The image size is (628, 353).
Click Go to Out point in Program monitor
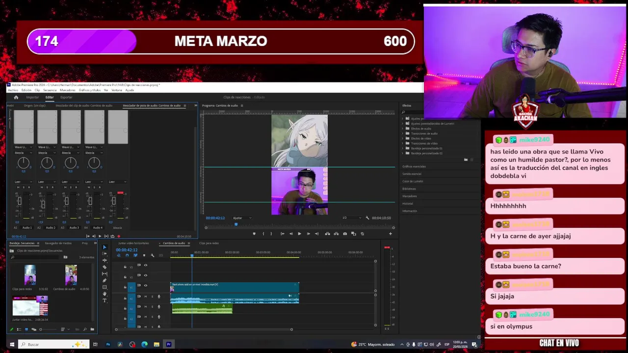(316, 233)
